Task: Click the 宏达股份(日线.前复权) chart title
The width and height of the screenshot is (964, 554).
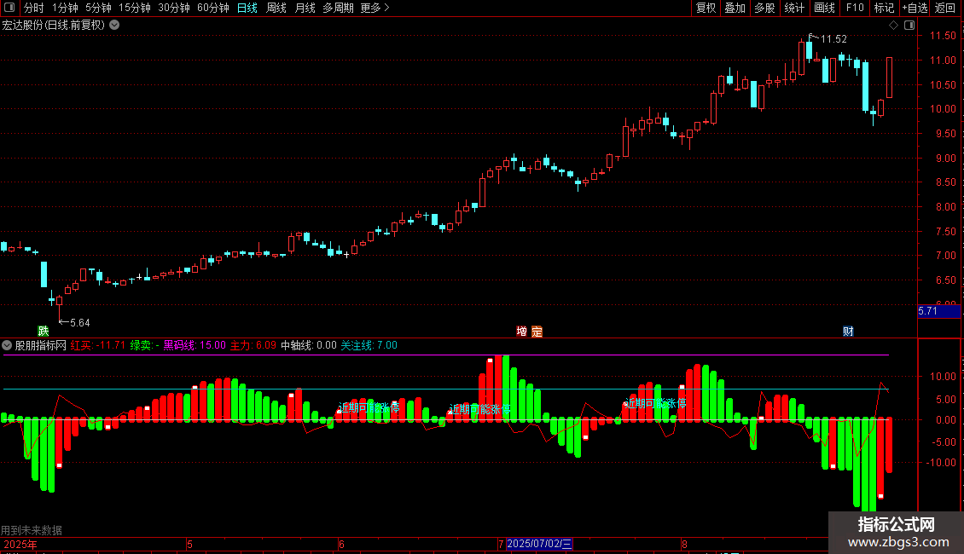Action: (54, 26)
